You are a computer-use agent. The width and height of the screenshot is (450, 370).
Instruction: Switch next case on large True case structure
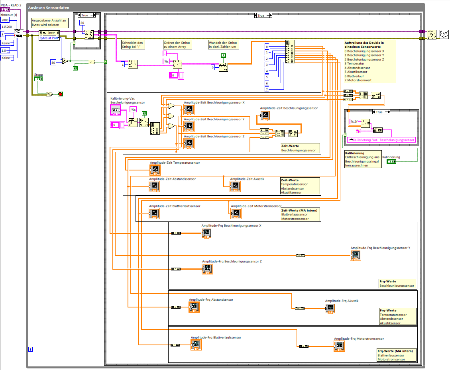click(x=270, y=16)
